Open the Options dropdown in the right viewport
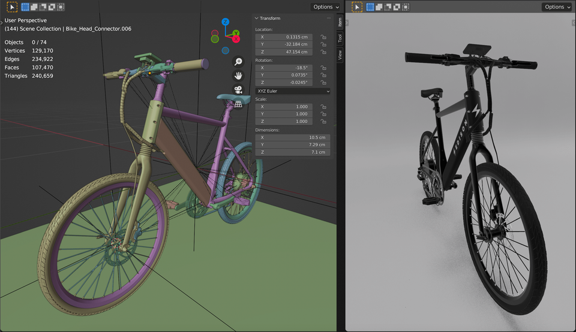Image resolution: width=576 pixels, height=332 pixels. point(557,7)
